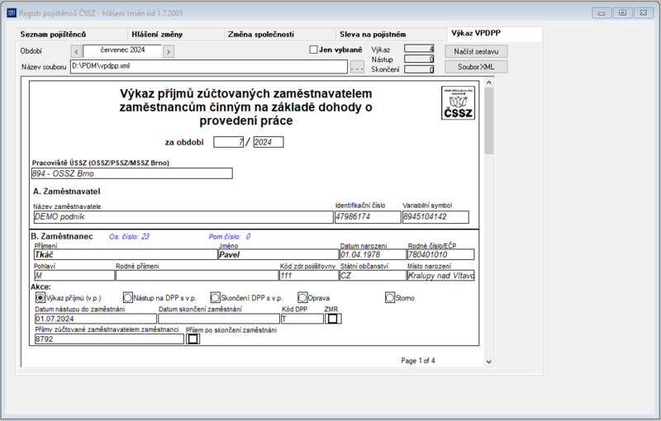Click the Pom.číslo: 0 label
Viewport: 661px width, 421px height.
(230, 237)
